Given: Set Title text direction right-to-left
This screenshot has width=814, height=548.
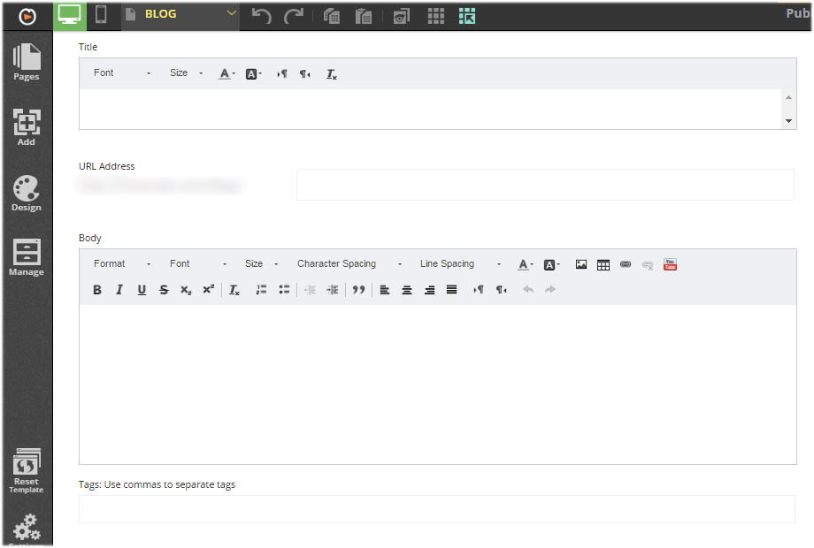Looking at the screenshot, I should tap(304, 74).
